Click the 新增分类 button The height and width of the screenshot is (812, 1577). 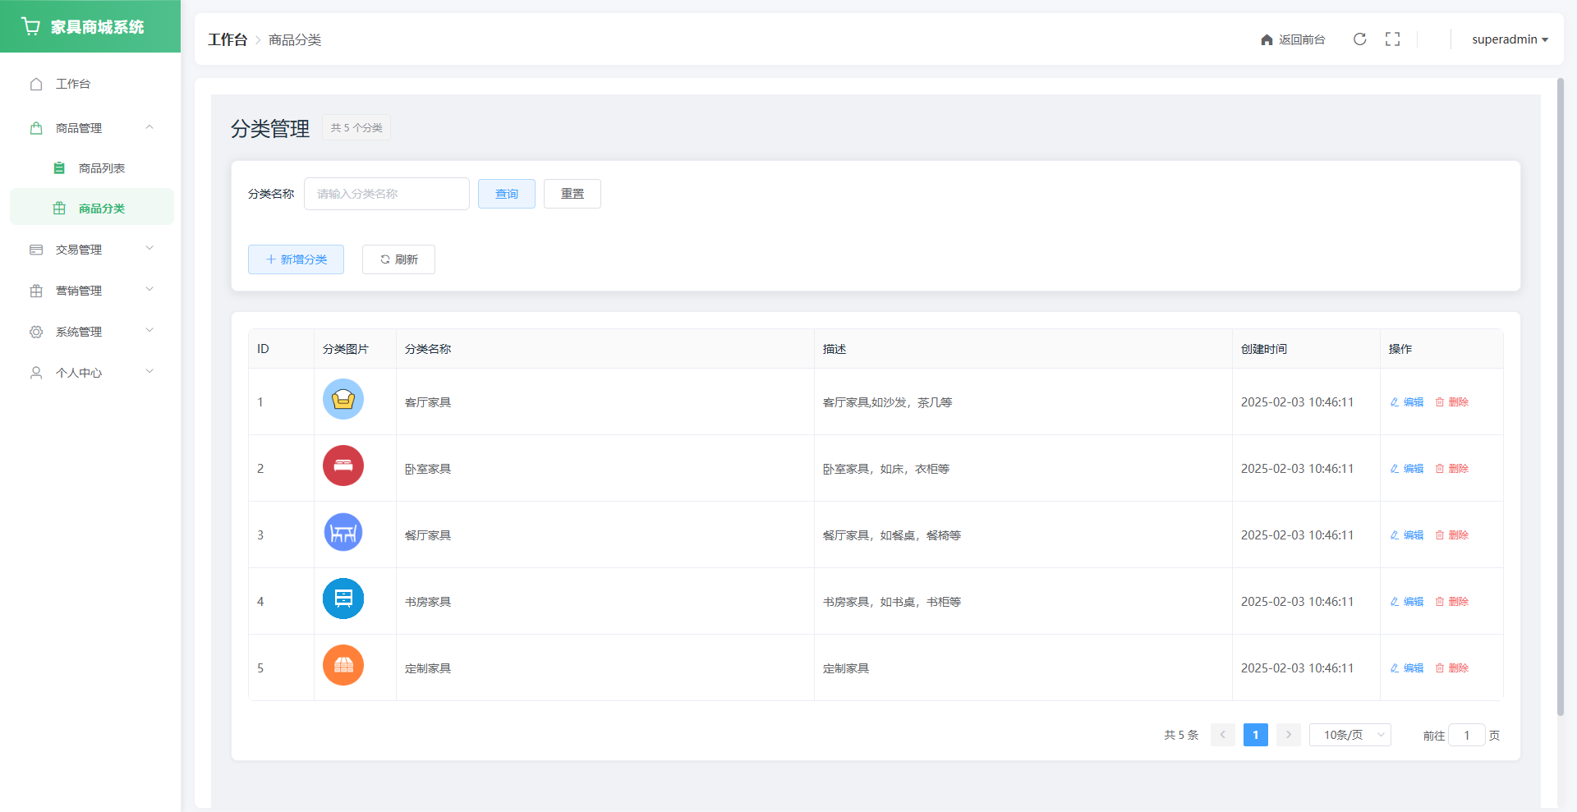pyautogui.click(x=296, y=259)
